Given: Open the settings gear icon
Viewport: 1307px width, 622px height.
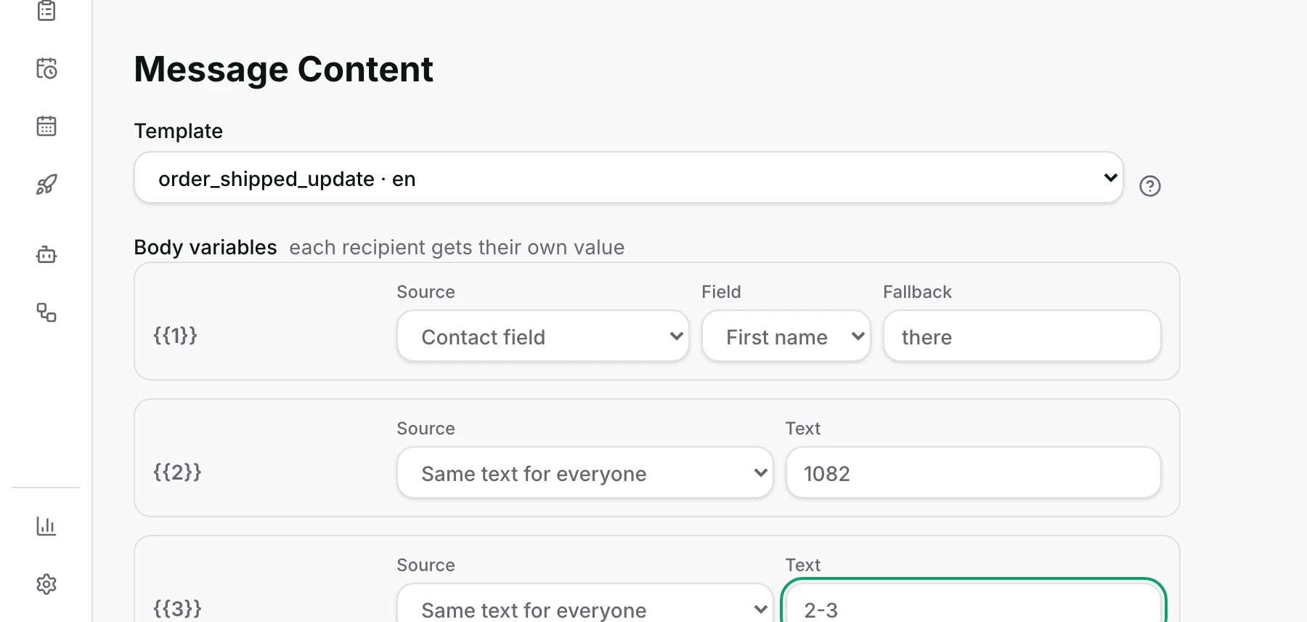Looking at the screenshot, I should pyautogui.click(x=46, y=583).
